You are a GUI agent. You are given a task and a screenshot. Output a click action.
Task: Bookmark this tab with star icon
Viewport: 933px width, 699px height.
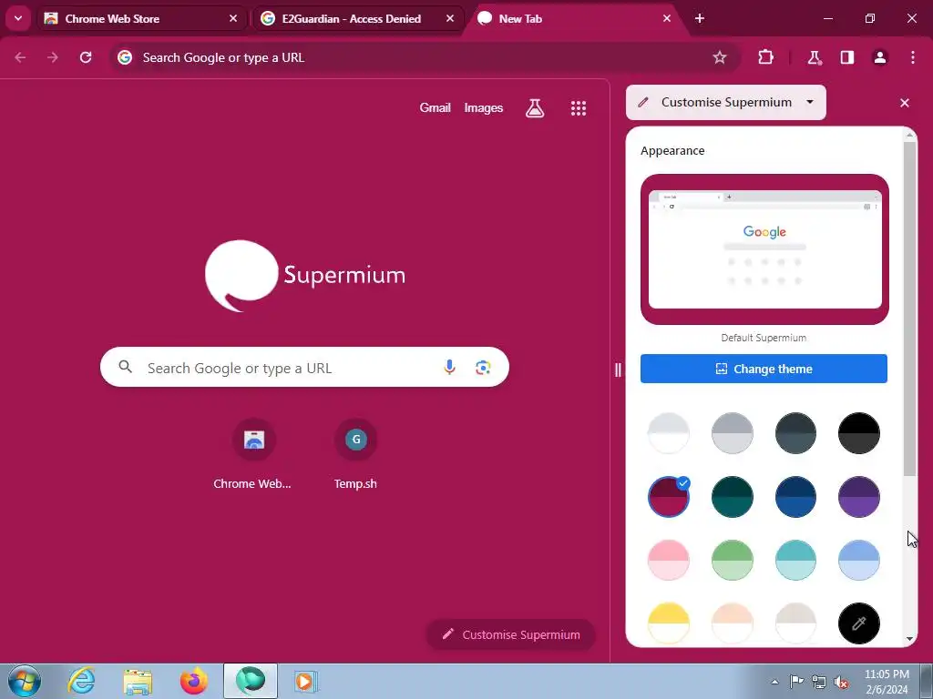tap(720, 57)
